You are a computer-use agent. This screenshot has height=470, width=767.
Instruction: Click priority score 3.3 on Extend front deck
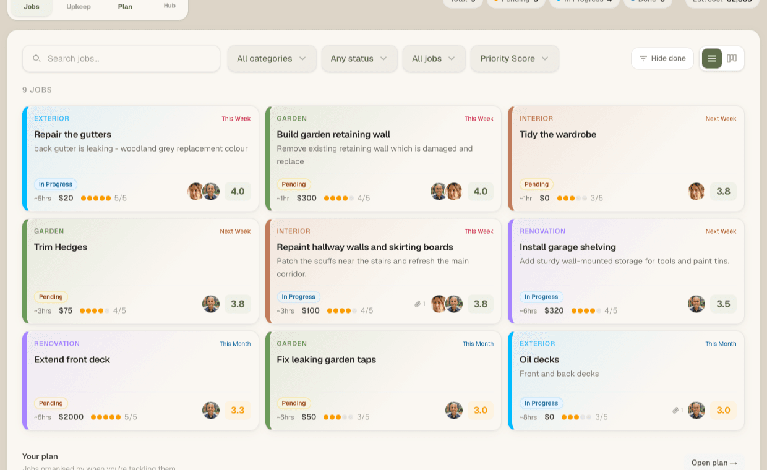(238, 410)
